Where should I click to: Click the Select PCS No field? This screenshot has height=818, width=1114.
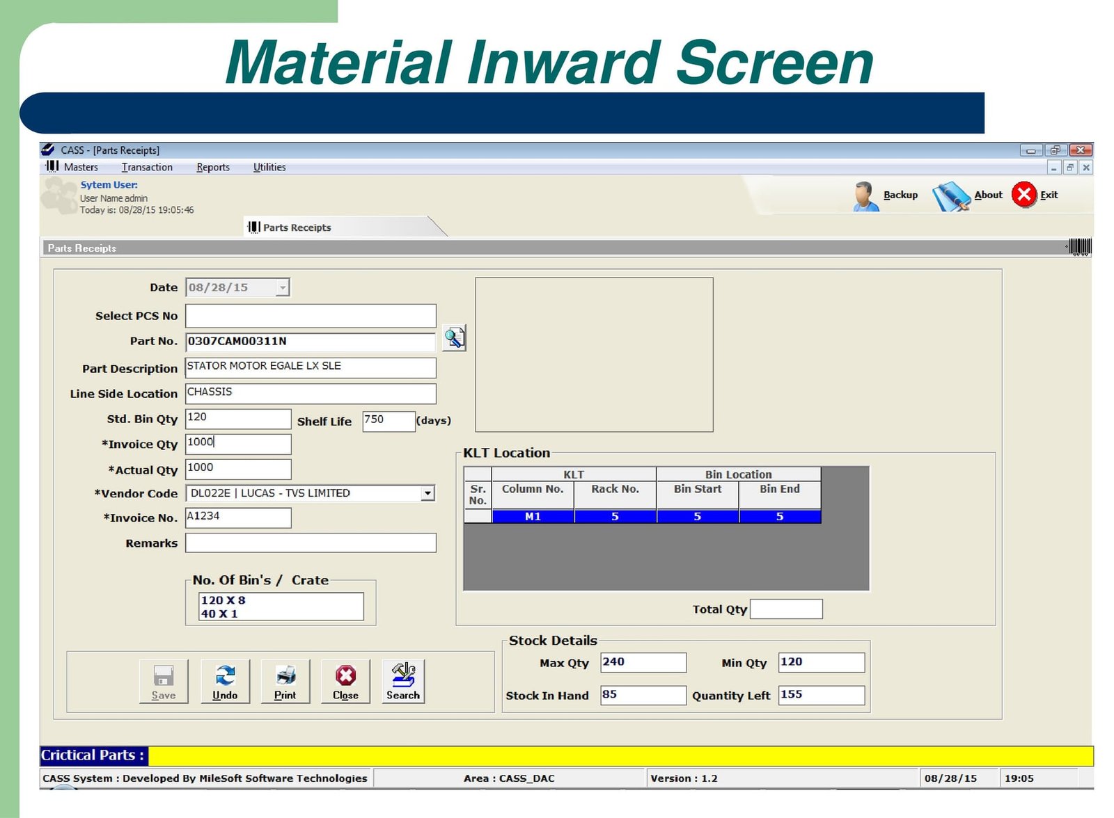pyautogui.click(x=311, y=316)
